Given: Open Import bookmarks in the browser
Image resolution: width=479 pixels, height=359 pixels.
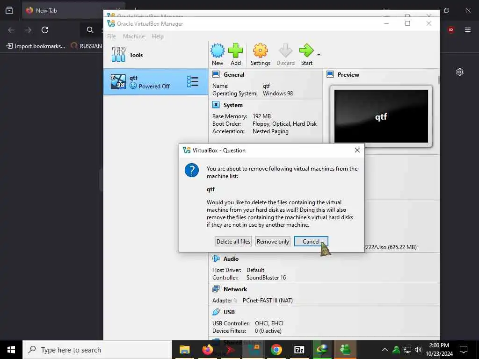Looking at the screenshot, I should (x=36, y=46).
